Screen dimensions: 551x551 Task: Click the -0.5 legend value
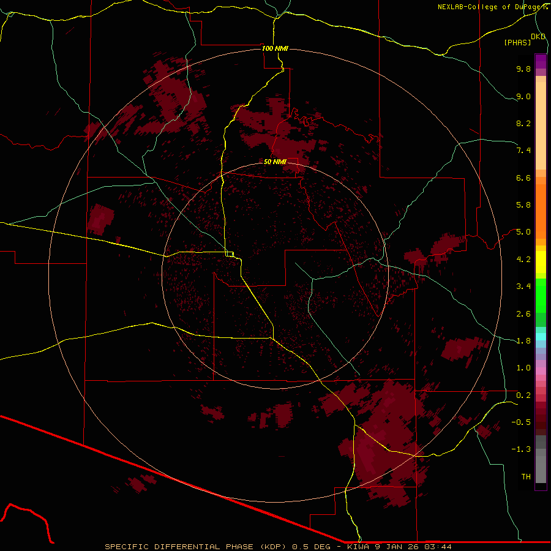(x=521, y=422)
